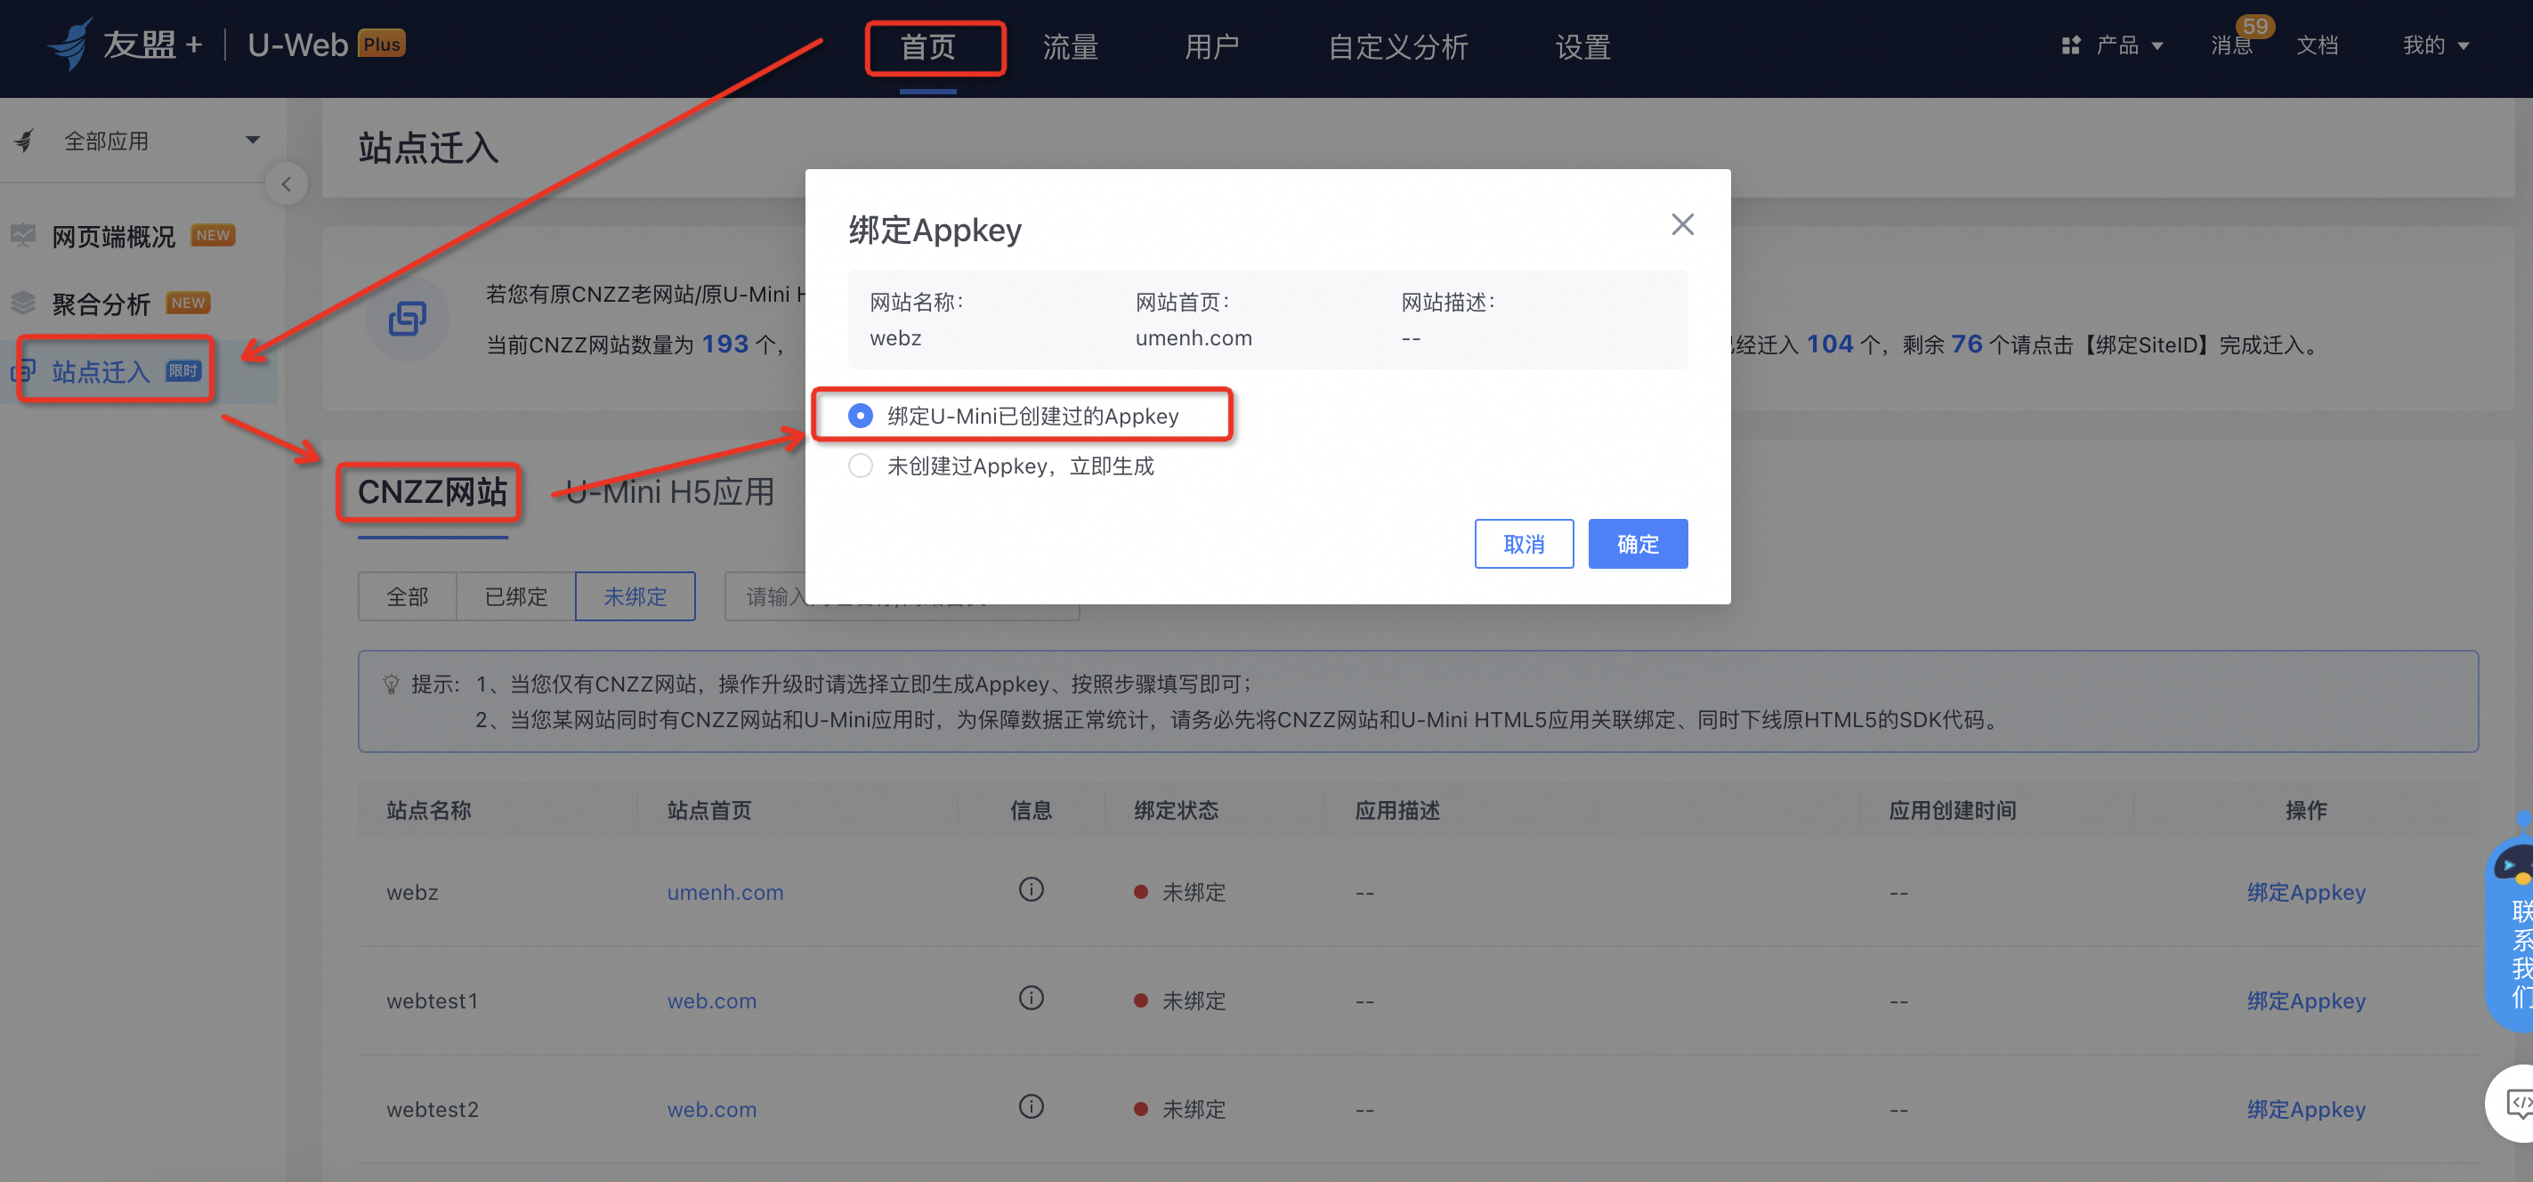Click the info icon for webtest2 row
Viewport: 2533px width, 1182px height.
(1031, 1106)
